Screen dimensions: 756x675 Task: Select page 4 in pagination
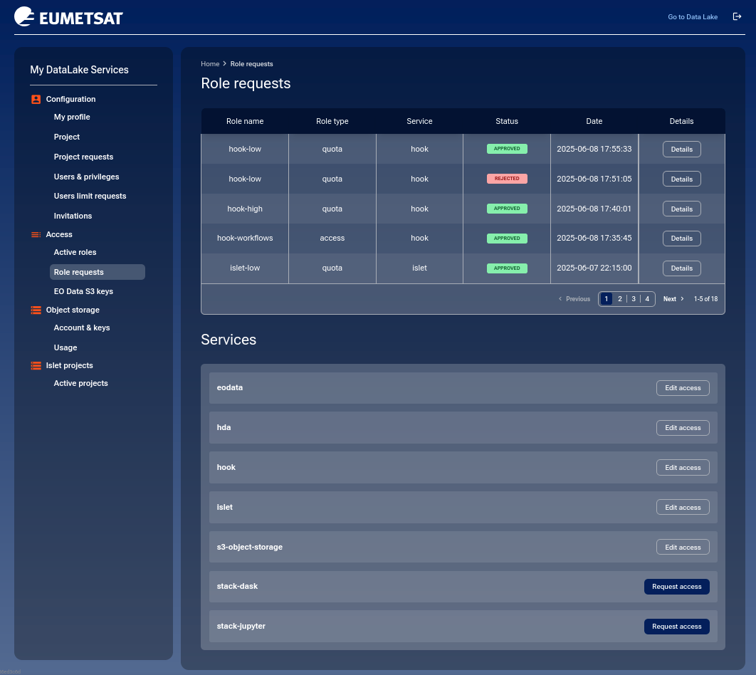646,299
